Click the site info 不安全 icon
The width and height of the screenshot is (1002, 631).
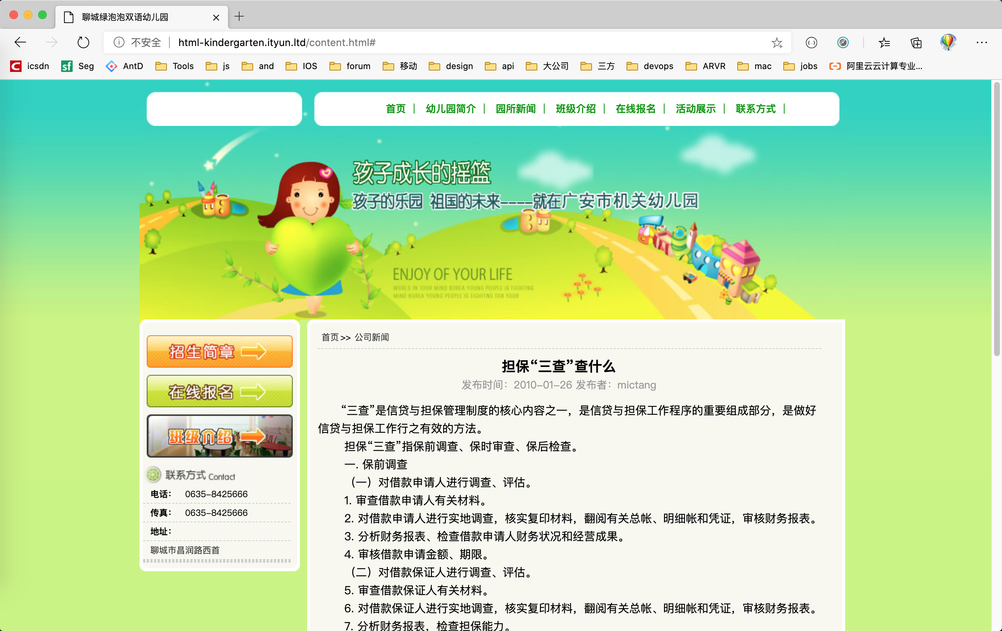[119, 42]
